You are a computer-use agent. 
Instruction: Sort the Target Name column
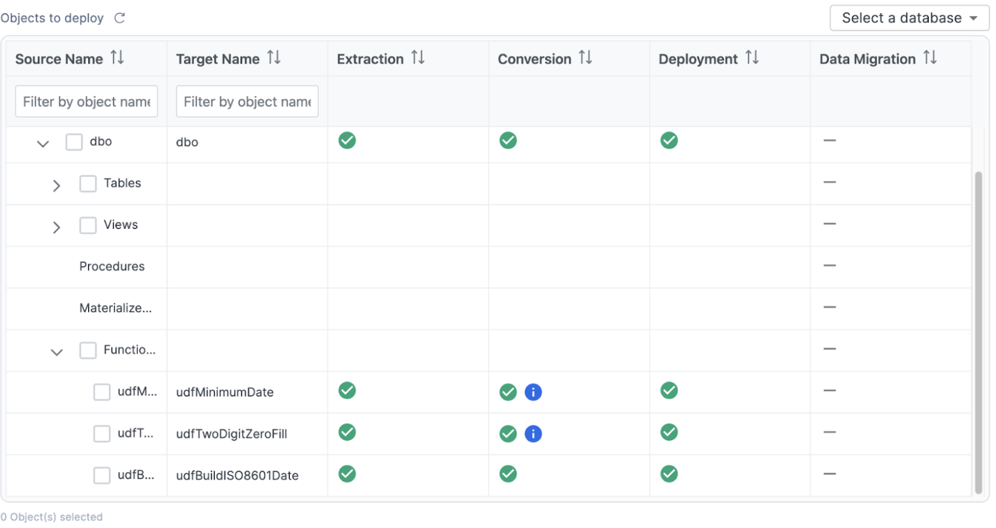[x=275, y=58]
